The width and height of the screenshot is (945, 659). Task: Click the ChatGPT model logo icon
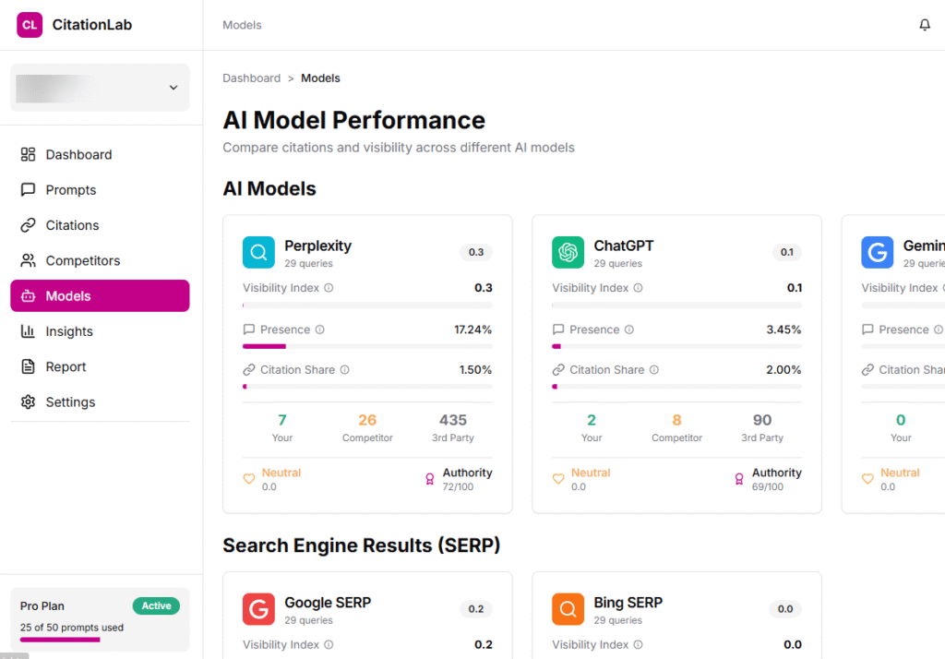click(568, 252)
